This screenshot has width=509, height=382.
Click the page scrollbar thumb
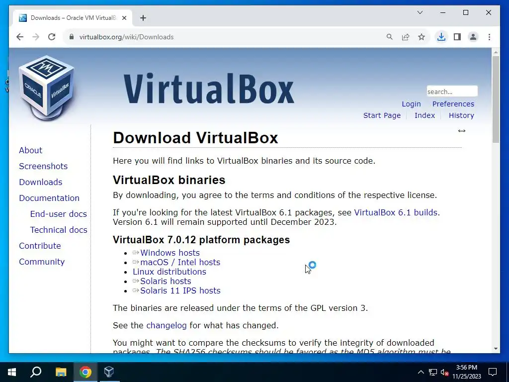(x=496, y=99)
